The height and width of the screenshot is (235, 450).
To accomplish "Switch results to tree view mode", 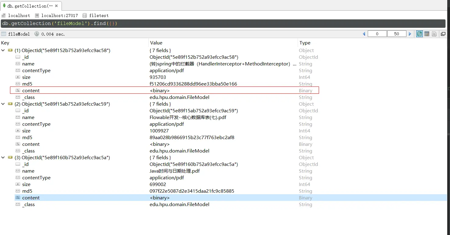I will pyautogui.click(x=420, y=34).
